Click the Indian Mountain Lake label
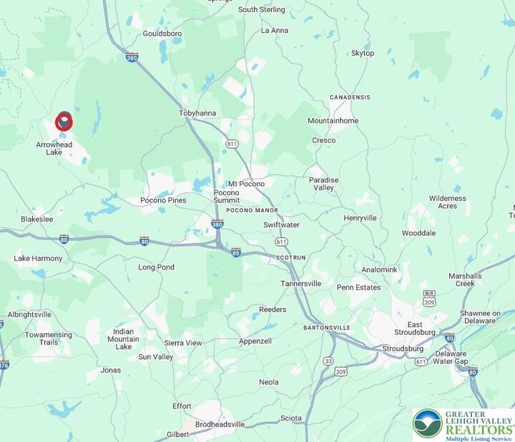515x442 pixels. [123, 339]
